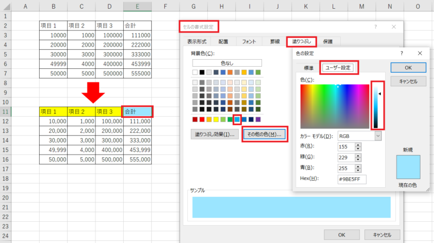Viewport: 434px width, 243px height.
Task: Select row 2 header
Action: tap(5, 25)
